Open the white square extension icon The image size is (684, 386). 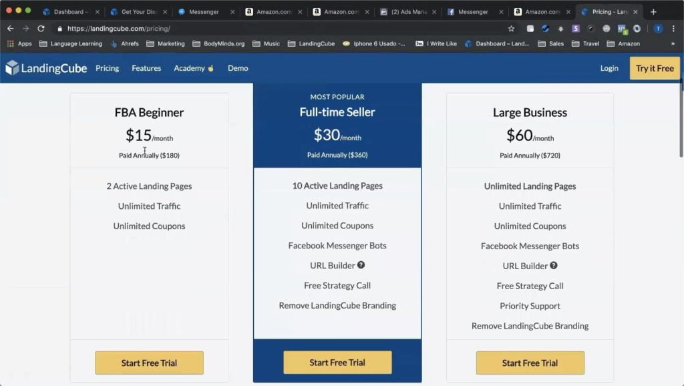[x=530, y=29]
